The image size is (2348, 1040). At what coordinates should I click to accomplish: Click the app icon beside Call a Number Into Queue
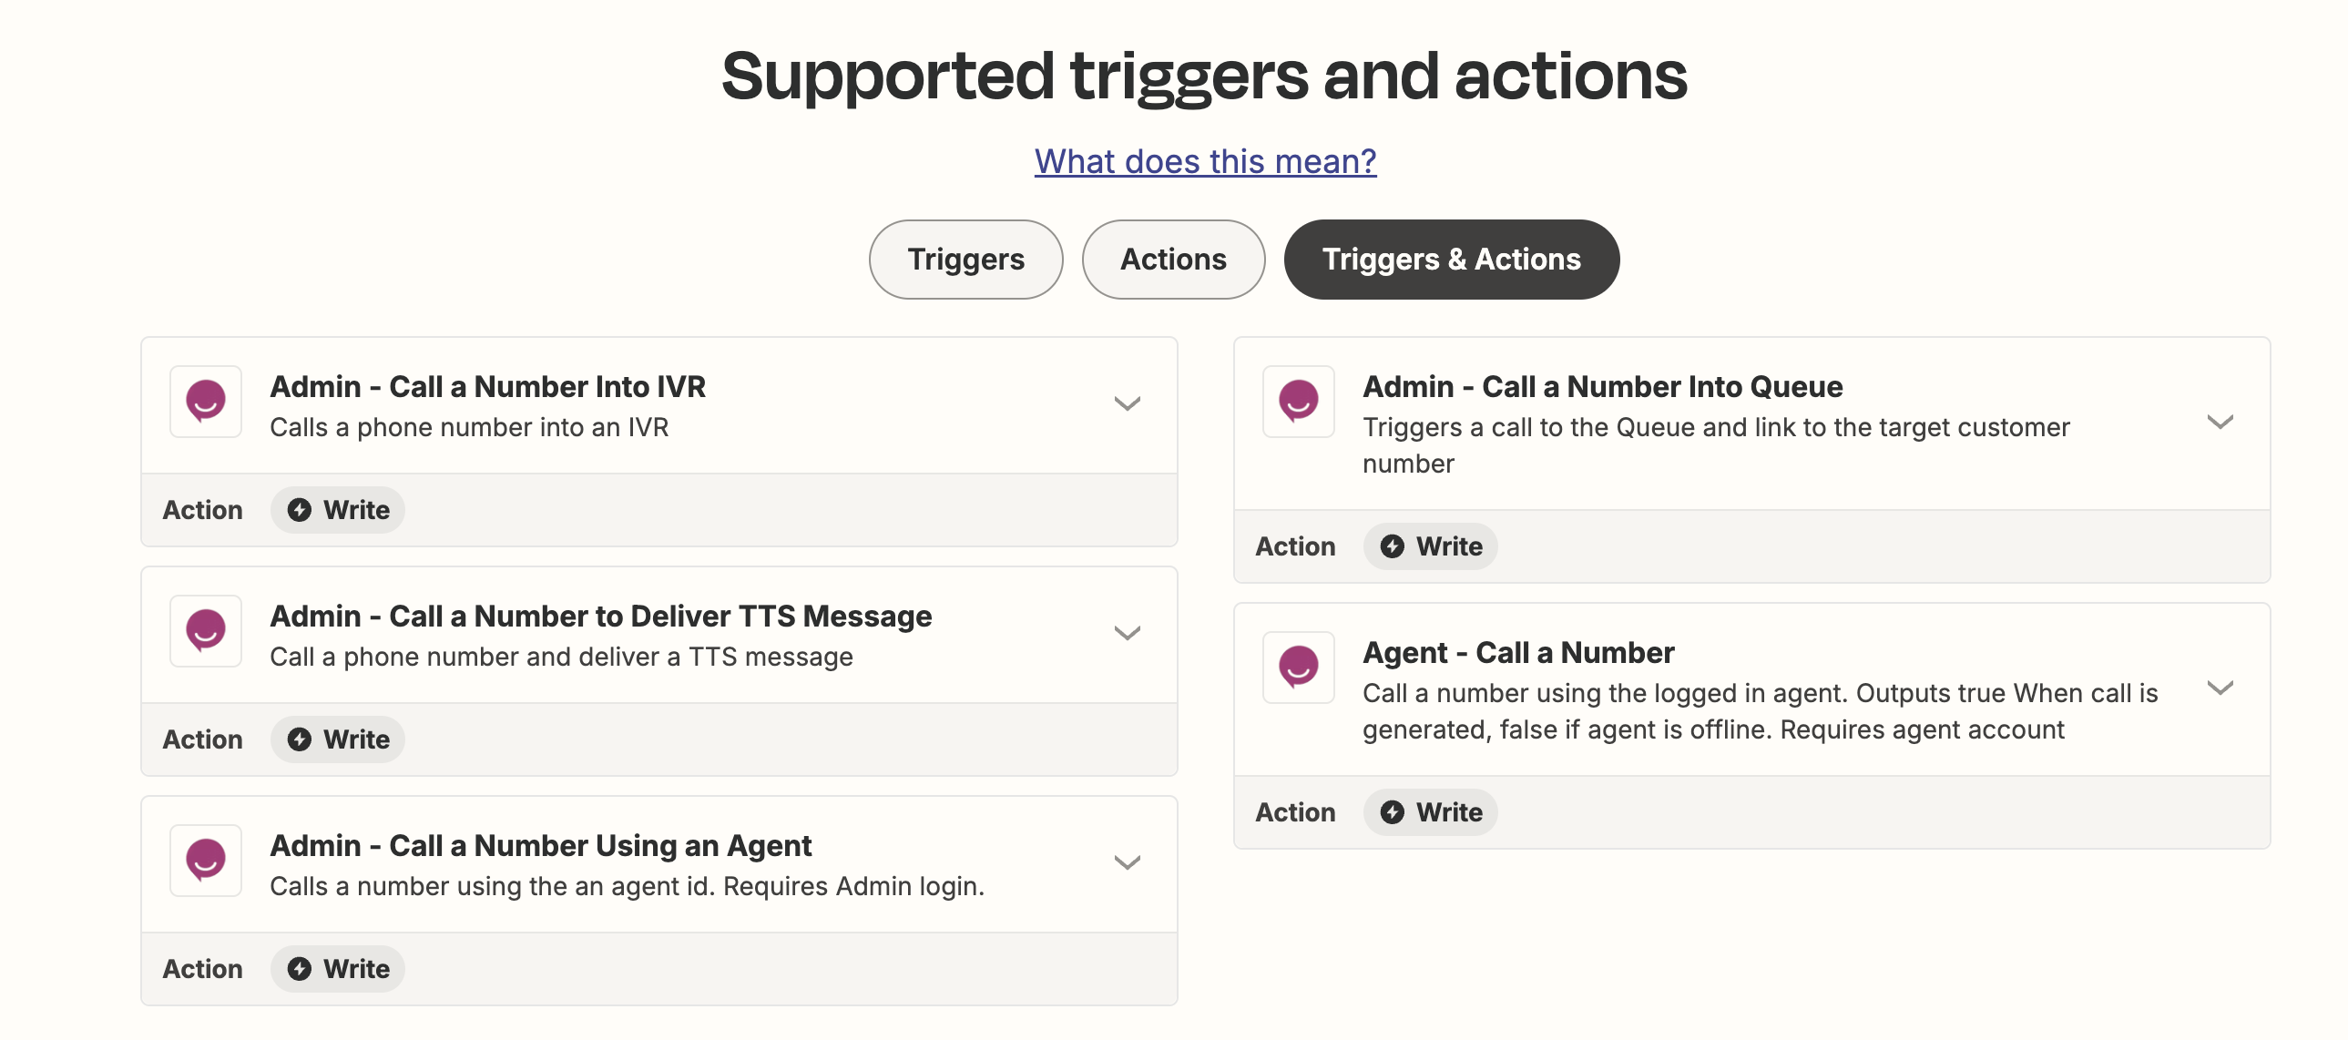[x=1299, y=402]
